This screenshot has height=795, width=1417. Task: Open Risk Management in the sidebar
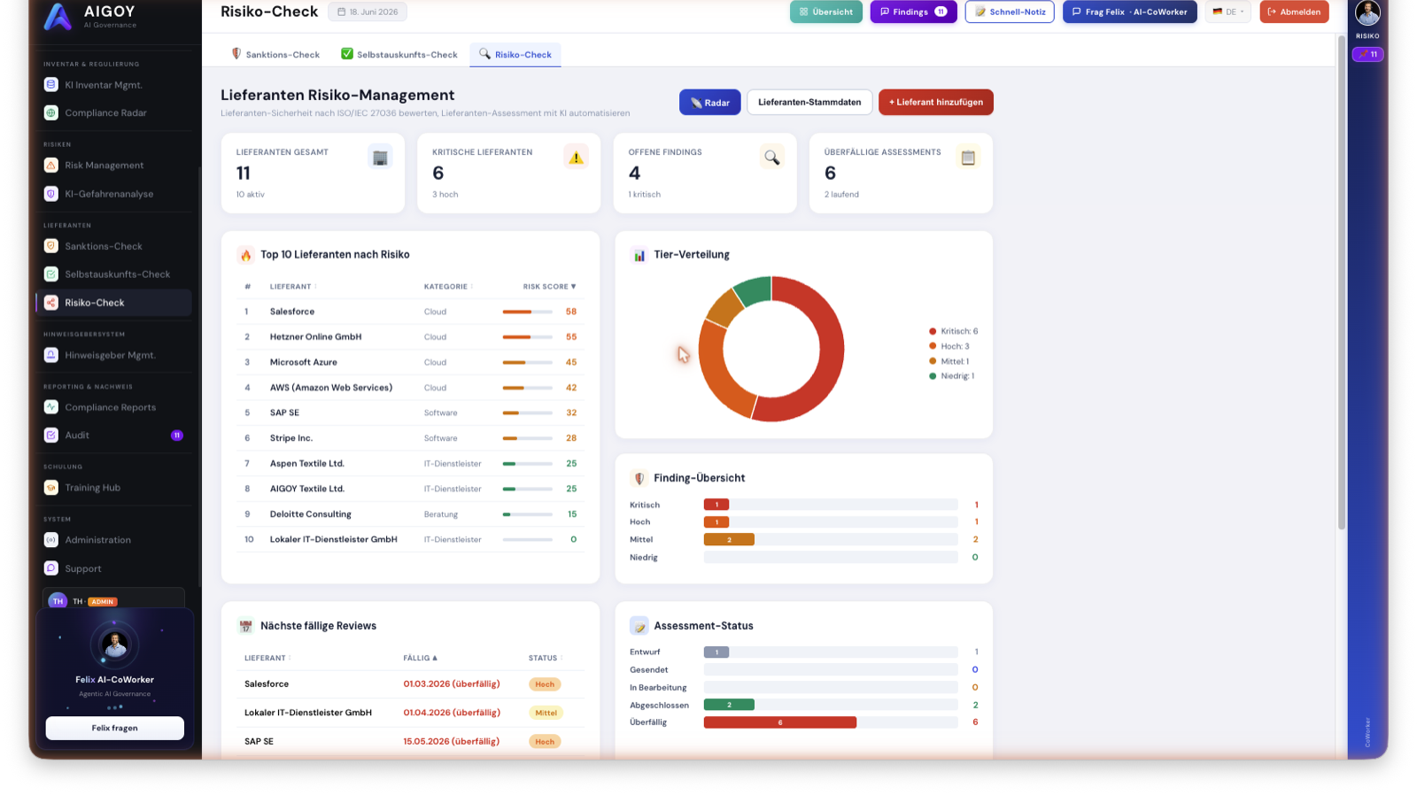114,166
